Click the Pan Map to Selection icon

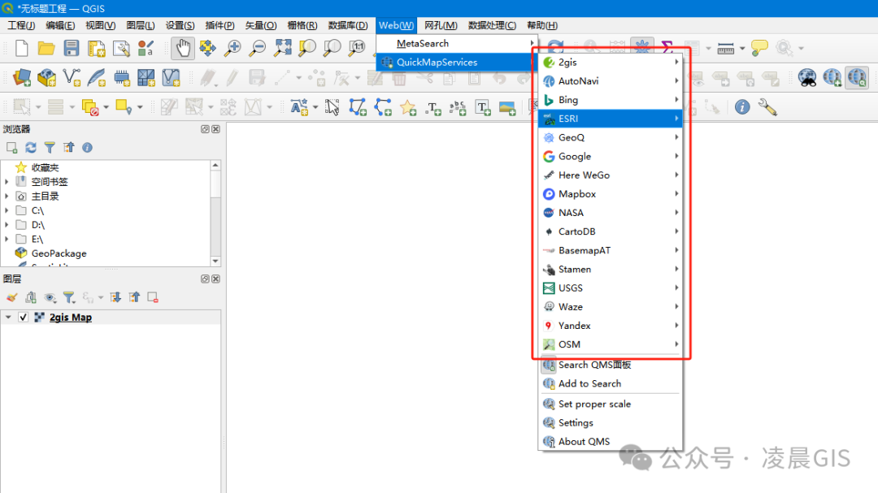207,48
